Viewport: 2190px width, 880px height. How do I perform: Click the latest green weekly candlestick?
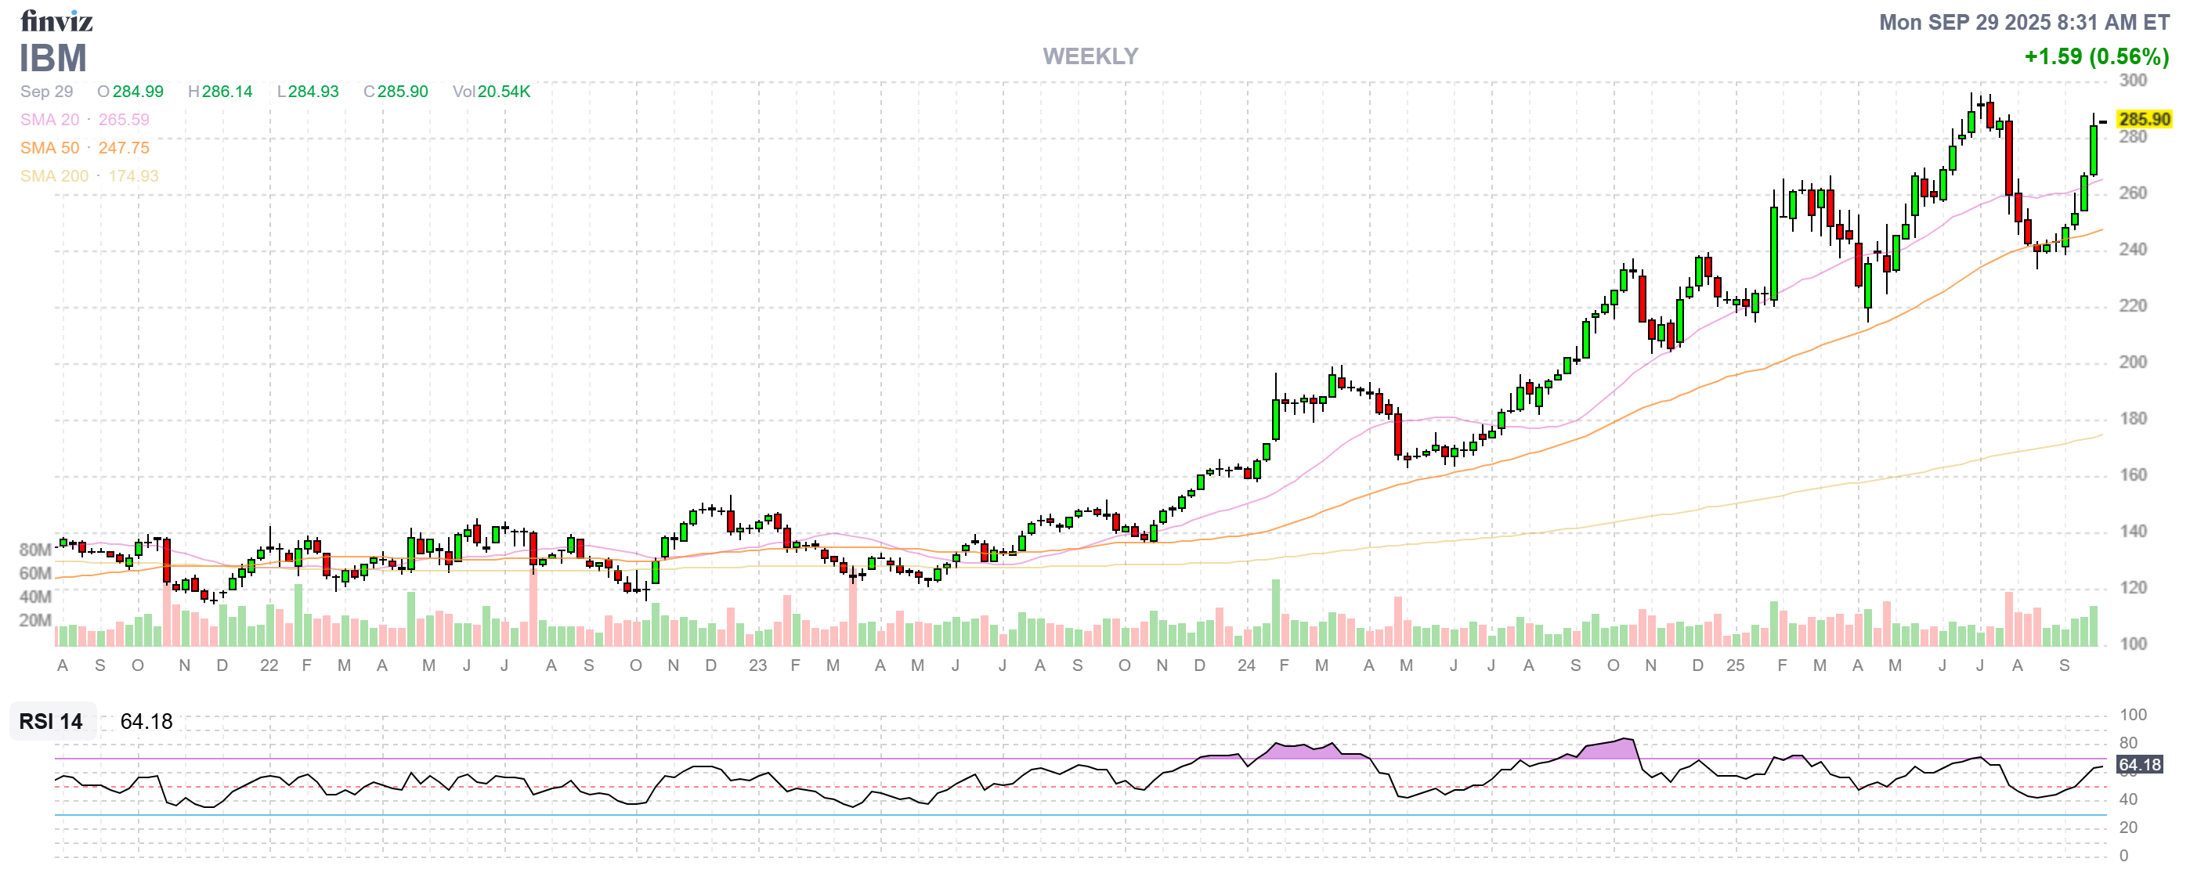2093,150
